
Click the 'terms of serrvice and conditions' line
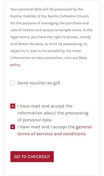point(51,134)
